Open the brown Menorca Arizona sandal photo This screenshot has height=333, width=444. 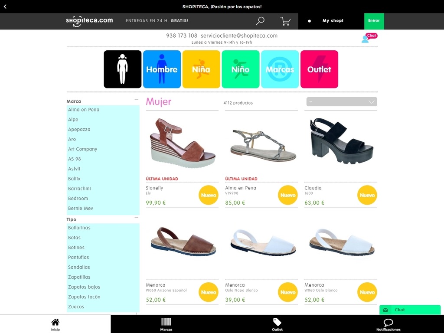tap(183, 242)
